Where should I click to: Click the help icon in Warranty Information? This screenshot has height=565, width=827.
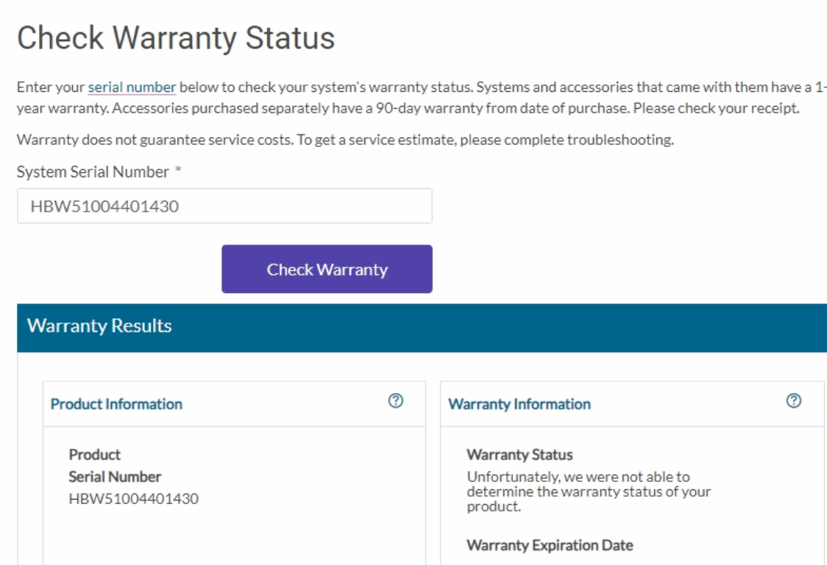click(793, 400)
